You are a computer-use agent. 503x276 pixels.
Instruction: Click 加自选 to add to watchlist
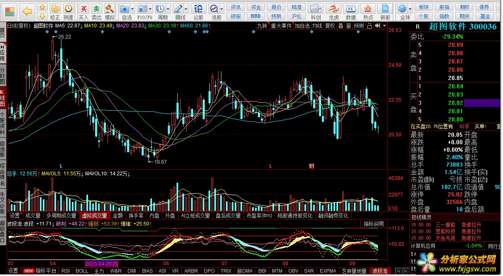coord(302,26)
